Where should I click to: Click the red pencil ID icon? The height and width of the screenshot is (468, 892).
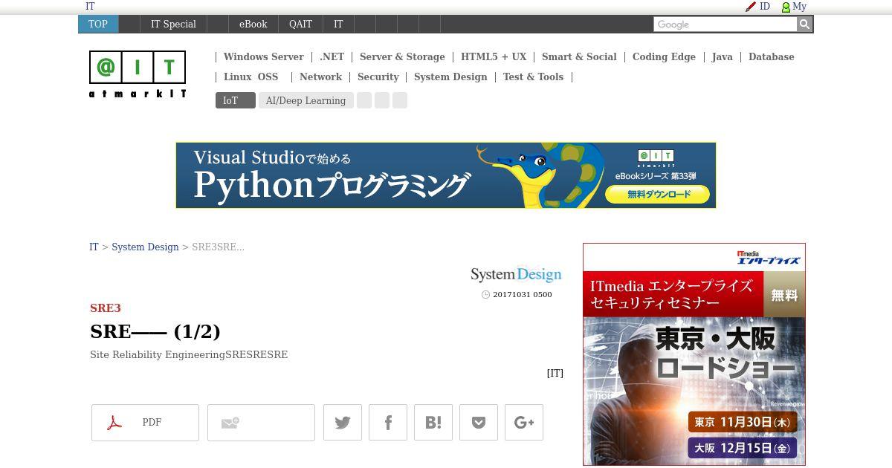tap(751, 7)
